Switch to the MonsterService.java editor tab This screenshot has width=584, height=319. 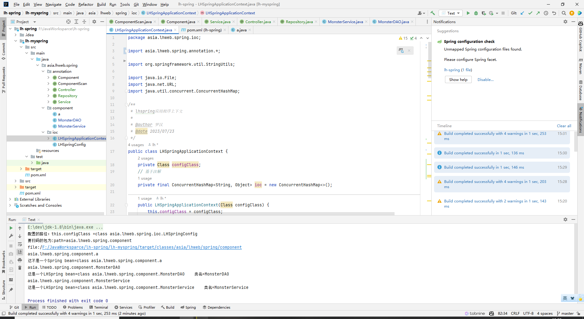(345, 22)
